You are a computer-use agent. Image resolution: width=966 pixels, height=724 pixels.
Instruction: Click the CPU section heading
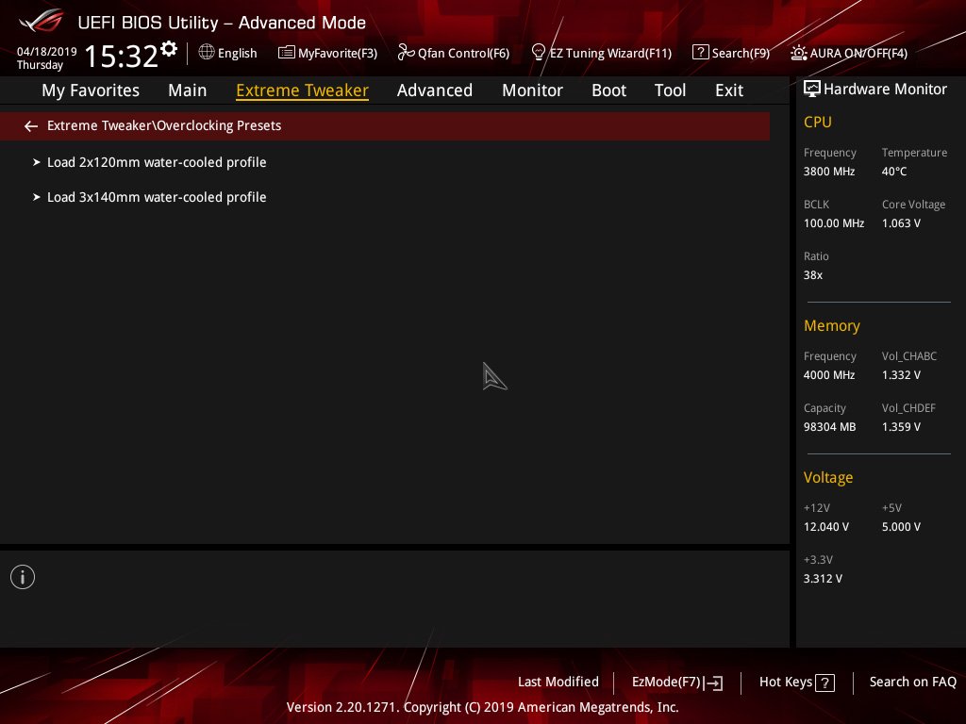818,123
